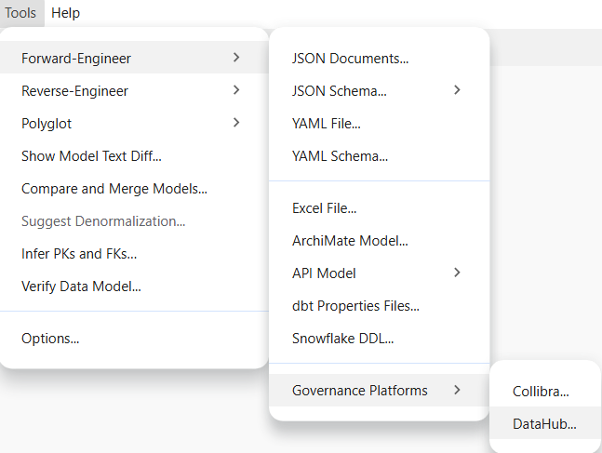602x453 pixels.
Task: Choose YAML File export
Action: pos(326,123)
